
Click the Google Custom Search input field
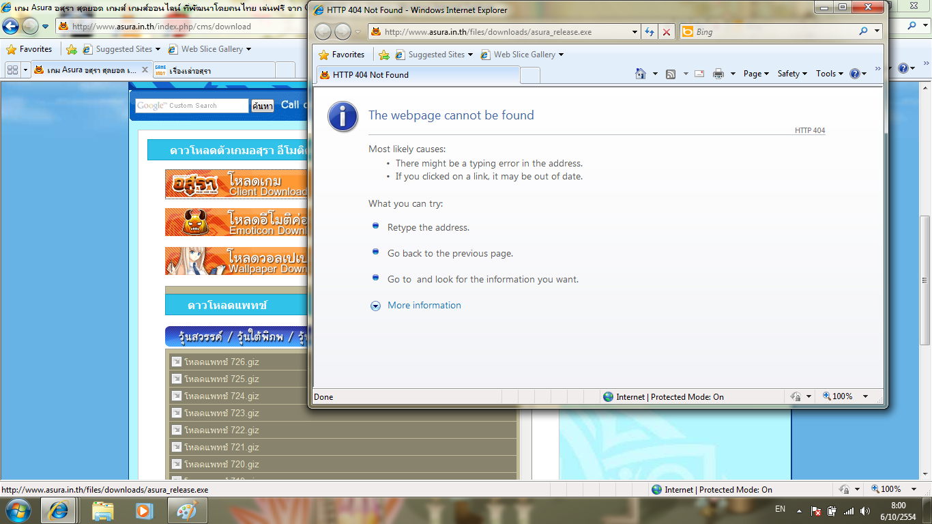click(192, 106)
